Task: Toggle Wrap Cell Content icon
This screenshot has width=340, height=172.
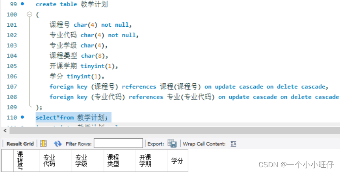Action: pyautogui.click(x=233, y=144)
